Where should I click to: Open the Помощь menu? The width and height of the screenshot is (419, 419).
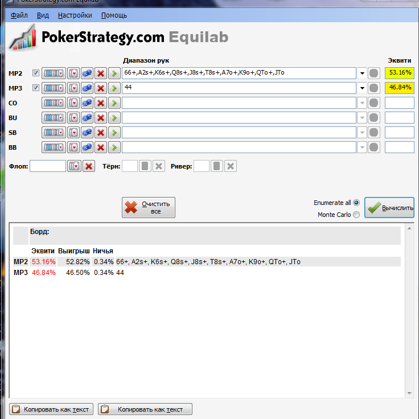tap(114, 15)
